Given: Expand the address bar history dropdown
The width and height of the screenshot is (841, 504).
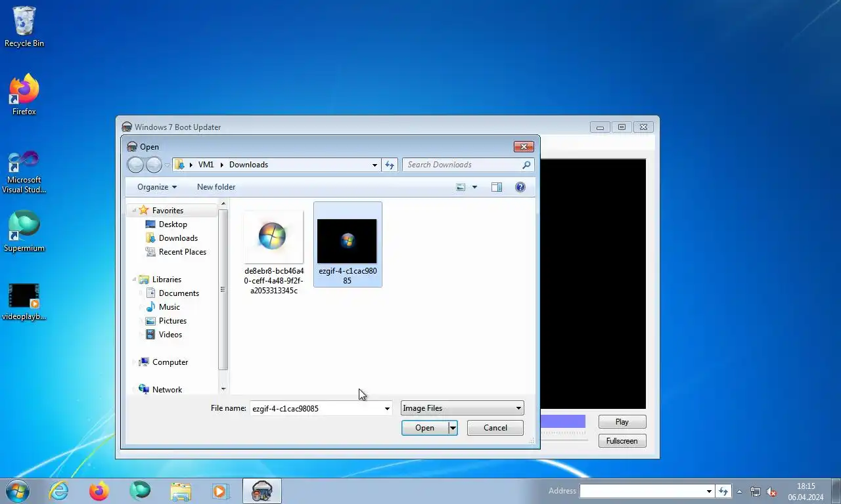Looking at the screenshot, I should click(375, 165).
